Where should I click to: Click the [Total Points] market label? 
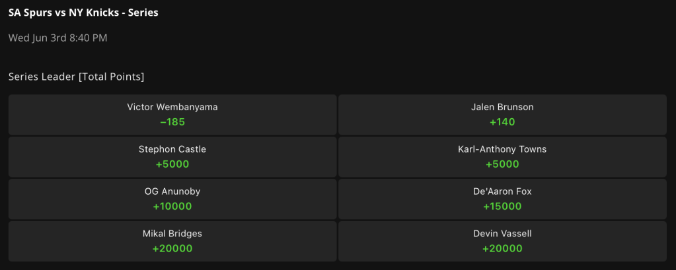pyautogui.click(x=111, y=77)
